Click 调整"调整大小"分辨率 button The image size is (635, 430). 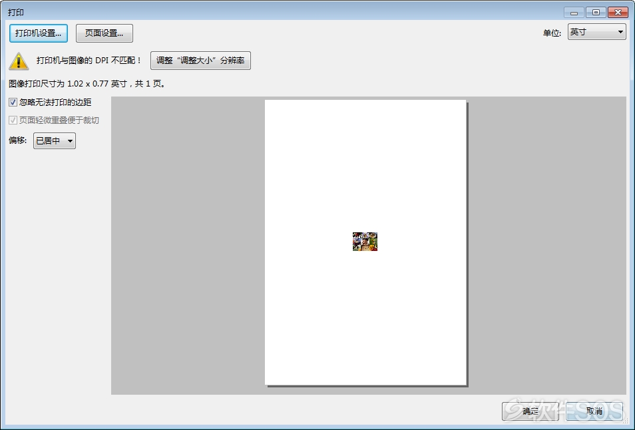[200, 61]
